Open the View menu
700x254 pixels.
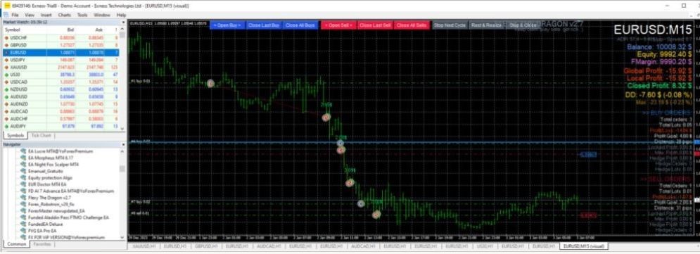pyautogui.click(x=30, y=15)
